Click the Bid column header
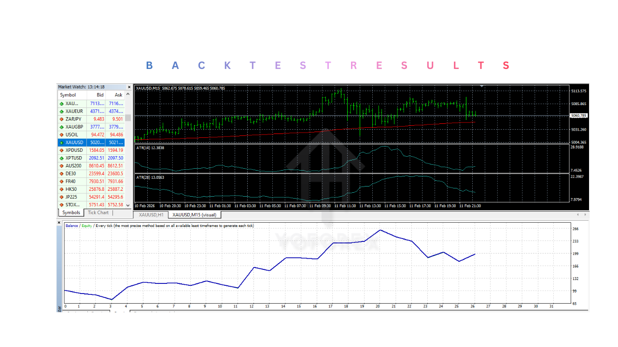Image resolution: width=618 pixels, height=347 pixels. pos(99,94)
